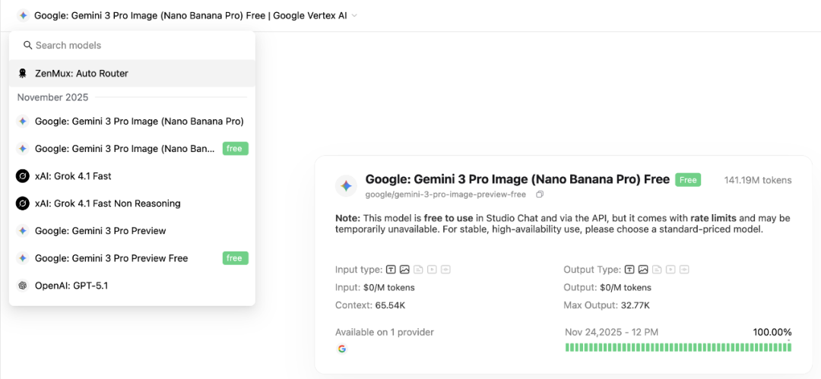Focus the Search models input field
Image resolution: width=821 pixels, height=379 pixels.
coord(132,46)
